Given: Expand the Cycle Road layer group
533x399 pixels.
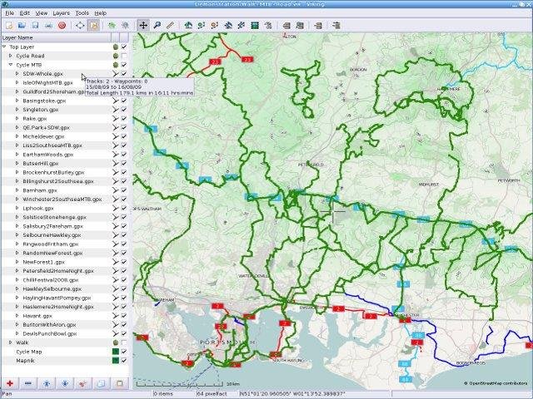Looking at the screenshot, I should pyautogui.click(x=11, y=56).
